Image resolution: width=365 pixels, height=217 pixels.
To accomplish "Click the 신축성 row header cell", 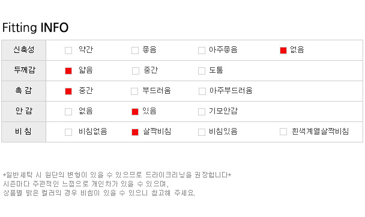I will (x=24, y=50).
